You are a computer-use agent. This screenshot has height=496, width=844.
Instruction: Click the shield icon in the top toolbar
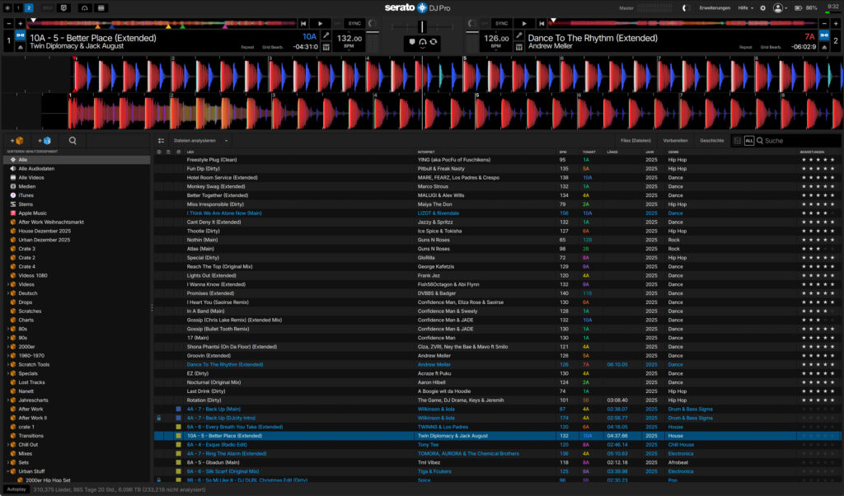(x=63, y=7)
